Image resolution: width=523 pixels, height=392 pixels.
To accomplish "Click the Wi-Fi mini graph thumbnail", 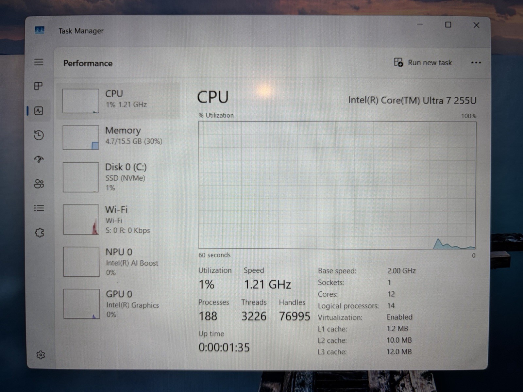I will coord(81,220).
